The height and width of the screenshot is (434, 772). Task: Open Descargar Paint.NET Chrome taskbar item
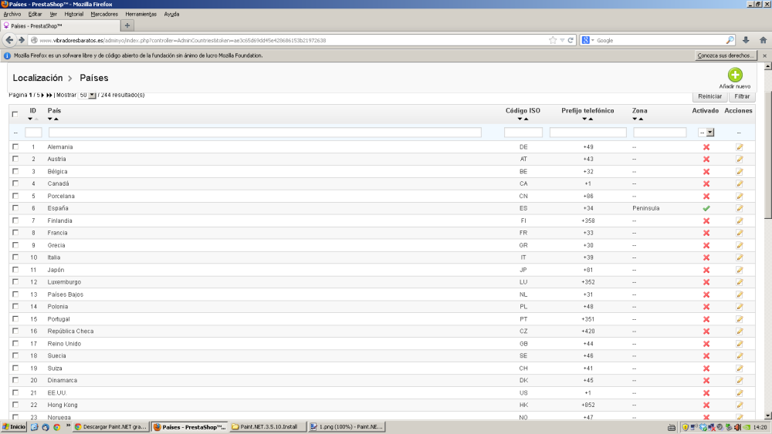111,426
